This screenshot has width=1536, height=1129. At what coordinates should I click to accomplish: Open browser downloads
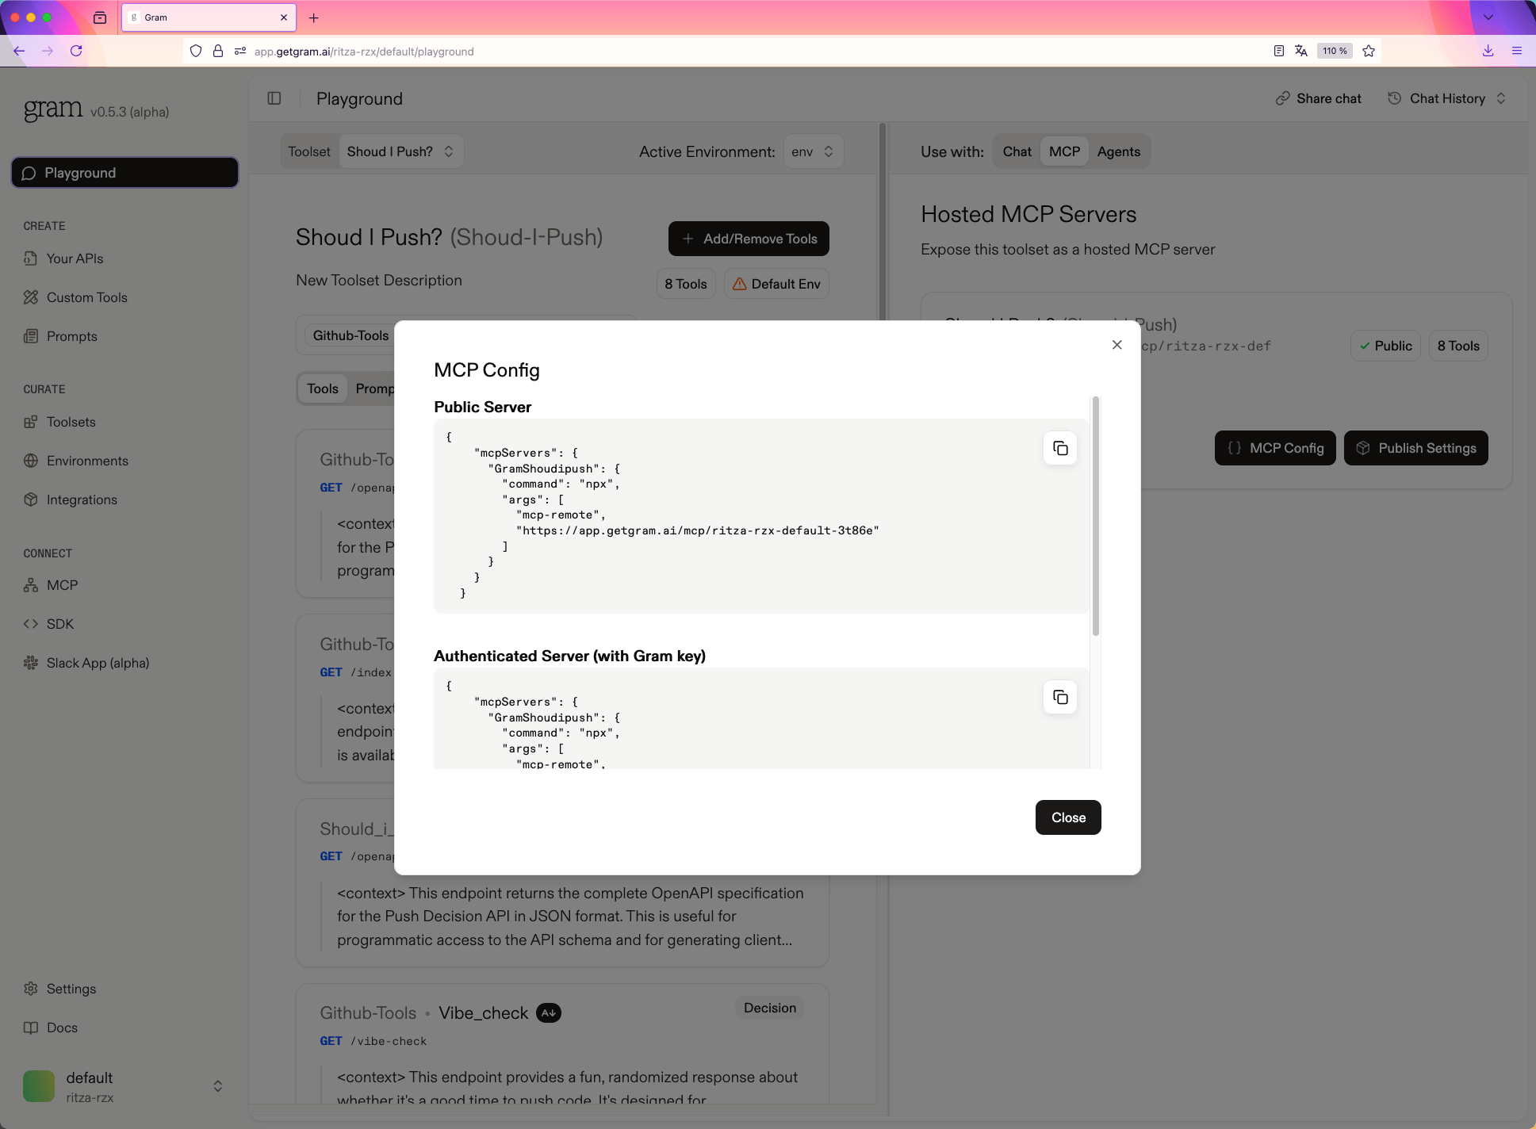click(x=1488, y=51)
